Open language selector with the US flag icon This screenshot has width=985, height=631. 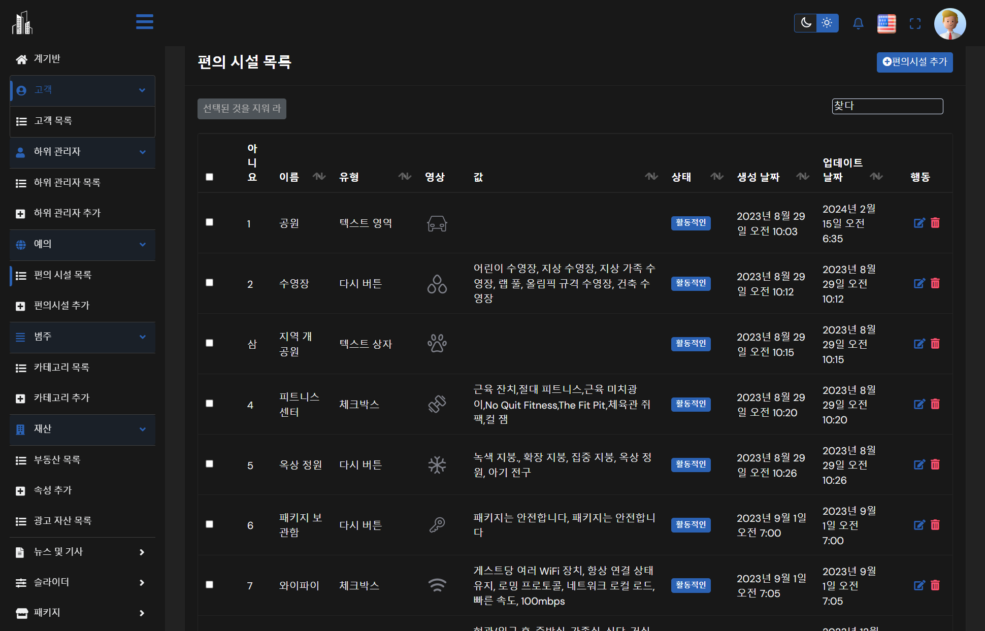pos(886,23)
